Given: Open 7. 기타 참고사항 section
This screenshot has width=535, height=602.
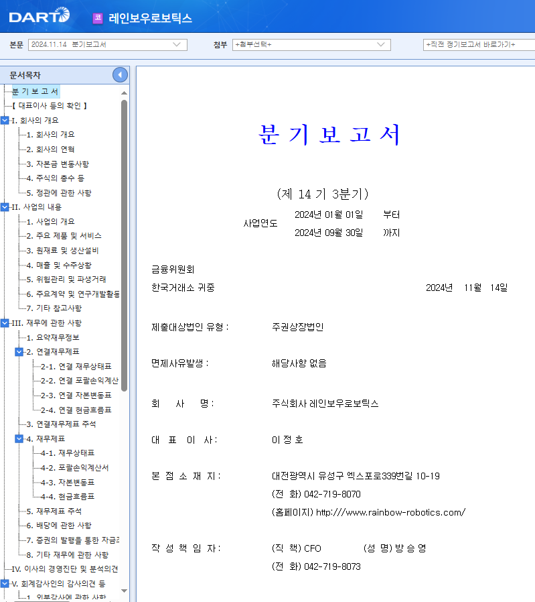Looking at the screenshot, I should (54, 308).
